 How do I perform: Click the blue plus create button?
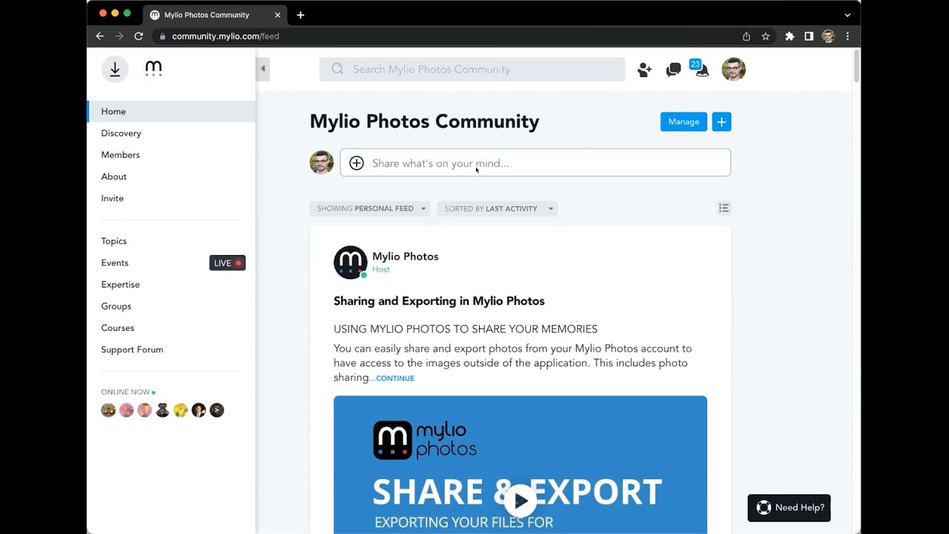click(721, 122)
